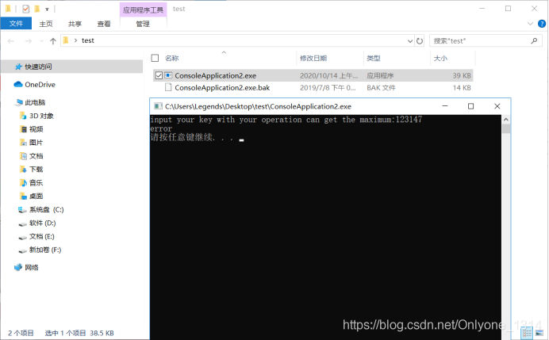Minimize the ConsoleApplication2 console window

(445, 106)
